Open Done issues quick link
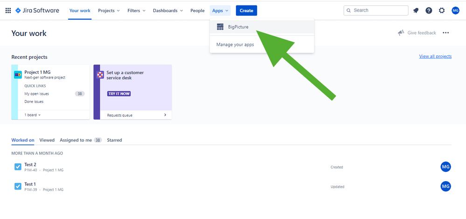 click(34, 101)
